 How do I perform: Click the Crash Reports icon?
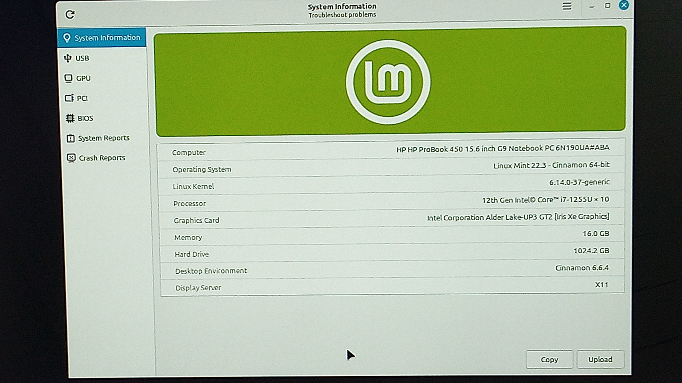click(x=71, y=158)
